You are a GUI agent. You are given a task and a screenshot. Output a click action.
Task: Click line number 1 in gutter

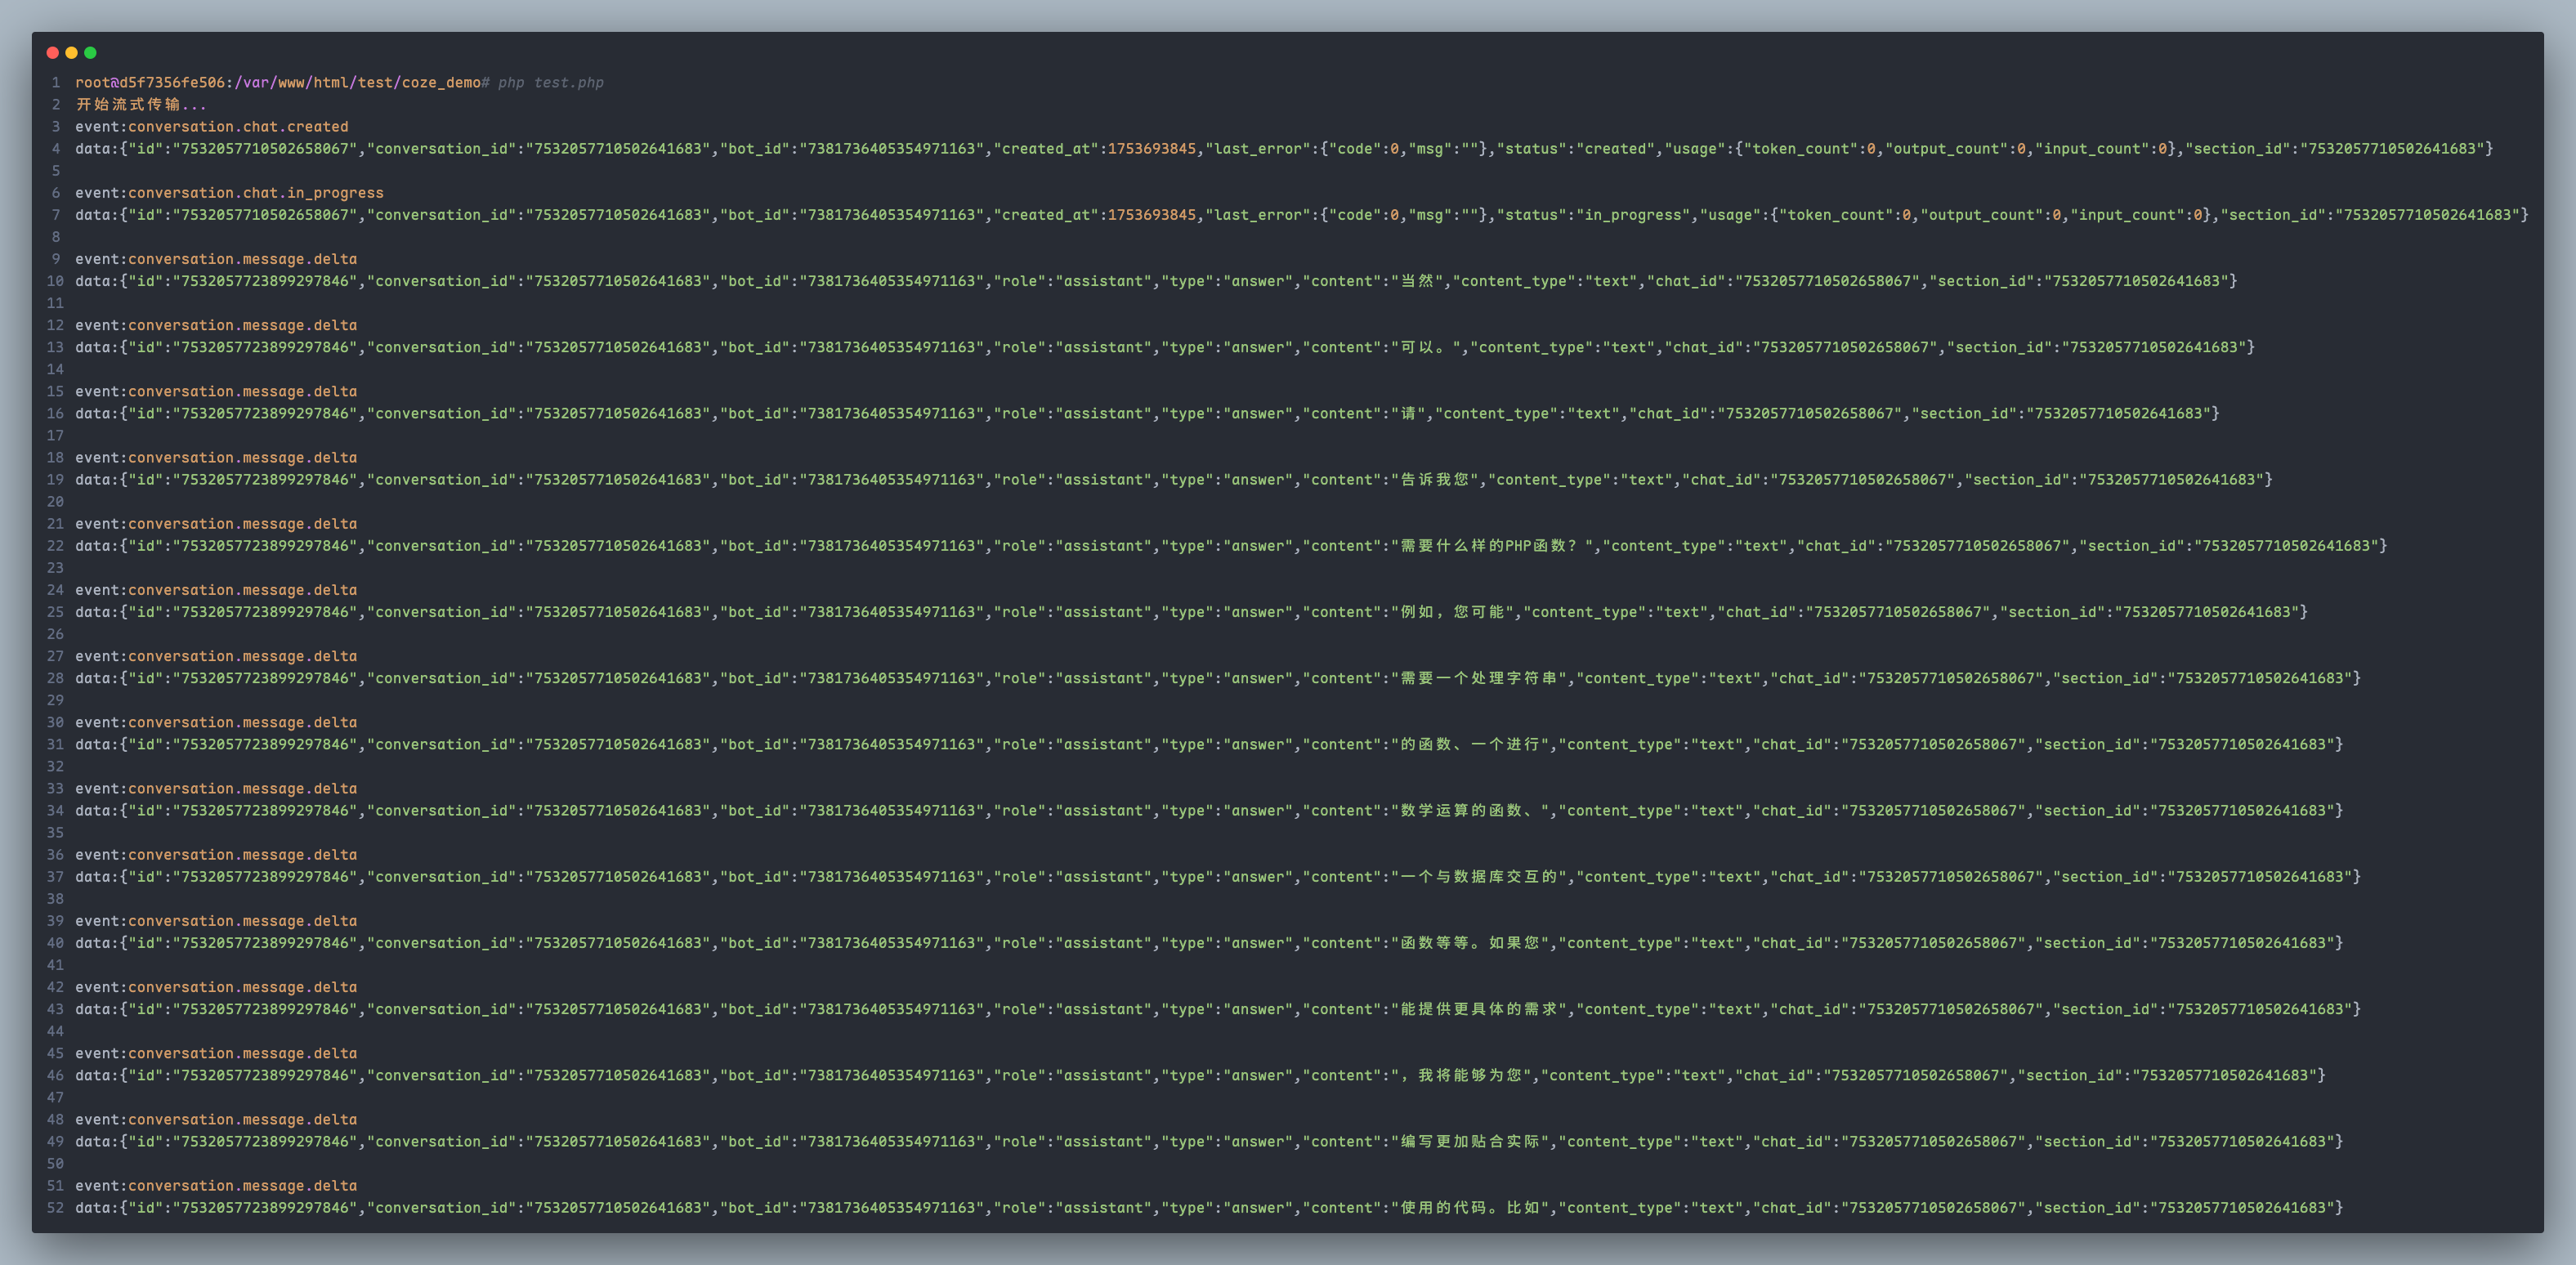pyautogui.click(x=56, y=83)
